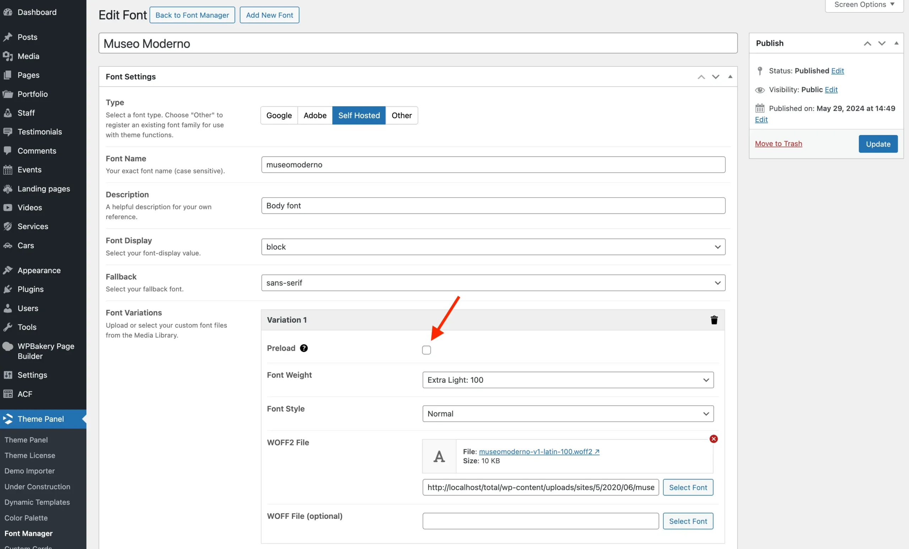This screenshot has height=549, width=909.
Task: Click the Update button
Action: click(878, 144)
